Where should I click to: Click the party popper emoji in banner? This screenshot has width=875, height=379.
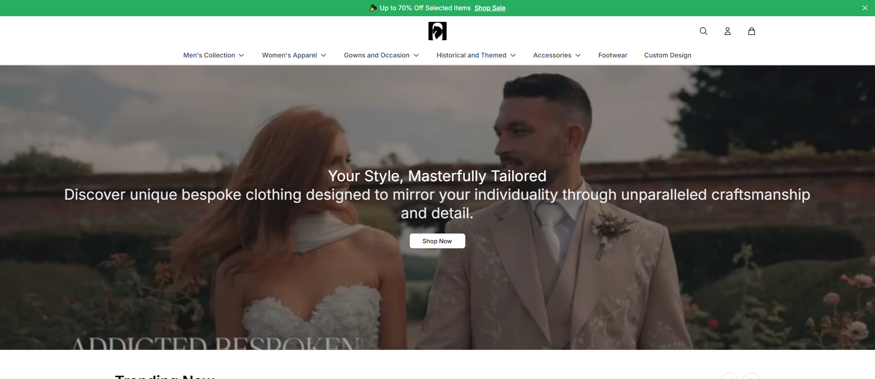coord(373,8)
